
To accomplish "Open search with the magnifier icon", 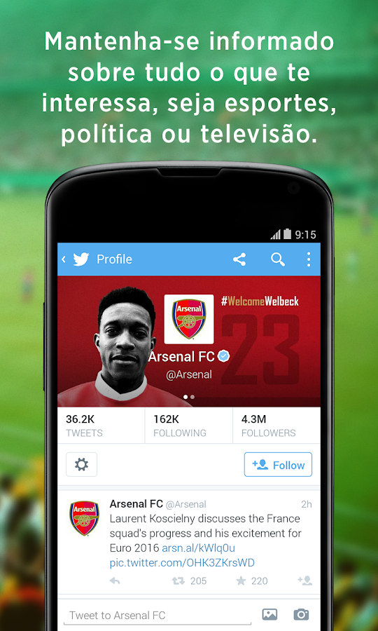I will pos(278,259).
